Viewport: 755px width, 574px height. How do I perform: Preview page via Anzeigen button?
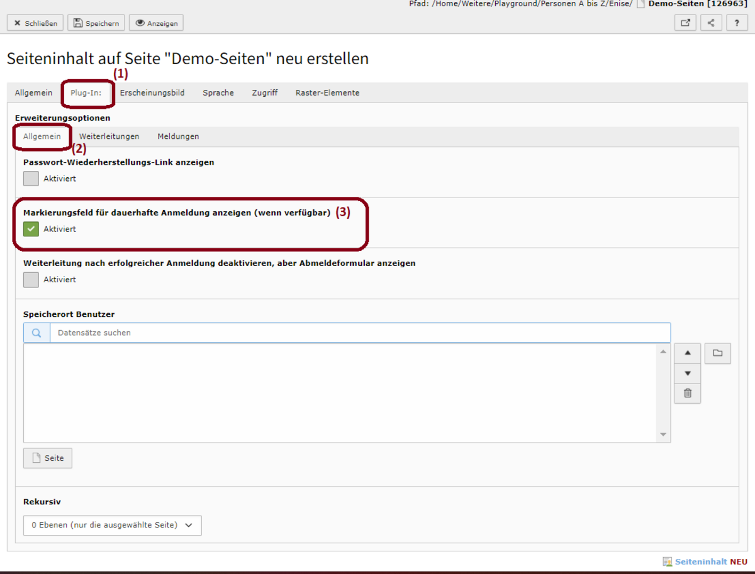click(x=156, y=23)
